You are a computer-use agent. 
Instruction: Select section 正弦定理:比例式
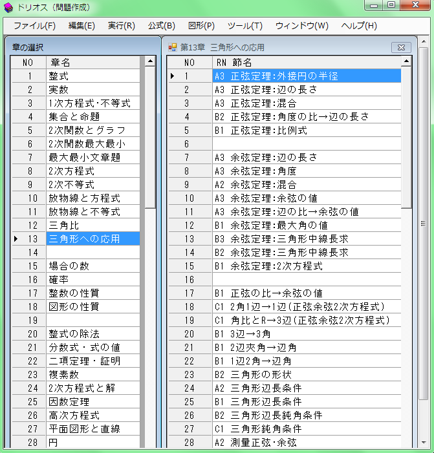click(307, 131)
